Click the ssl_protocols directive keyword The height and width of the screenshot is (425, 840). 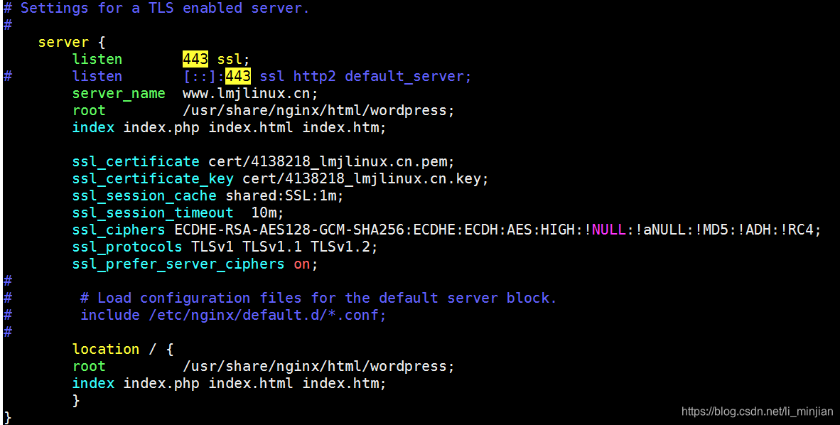127,247
